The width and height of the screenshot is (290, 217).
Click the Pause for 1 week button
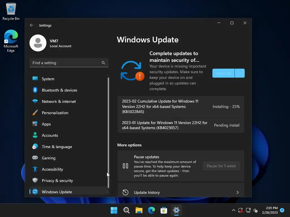point(221,166)
